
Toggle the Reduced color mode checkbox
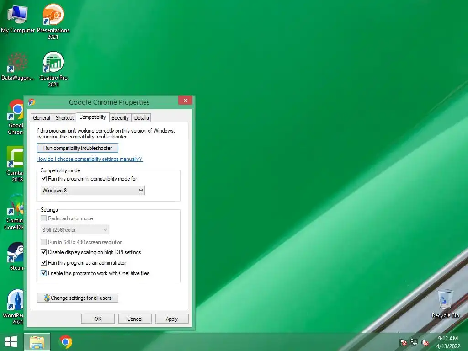pos(43,218)
